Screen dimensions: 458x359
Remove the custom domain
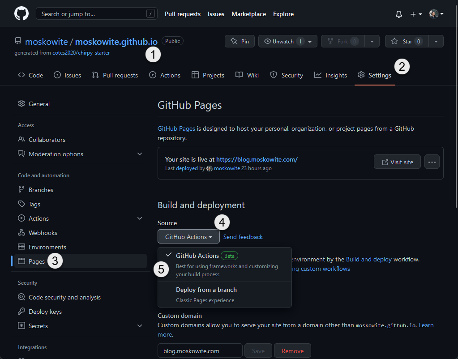tap(292, 351)
